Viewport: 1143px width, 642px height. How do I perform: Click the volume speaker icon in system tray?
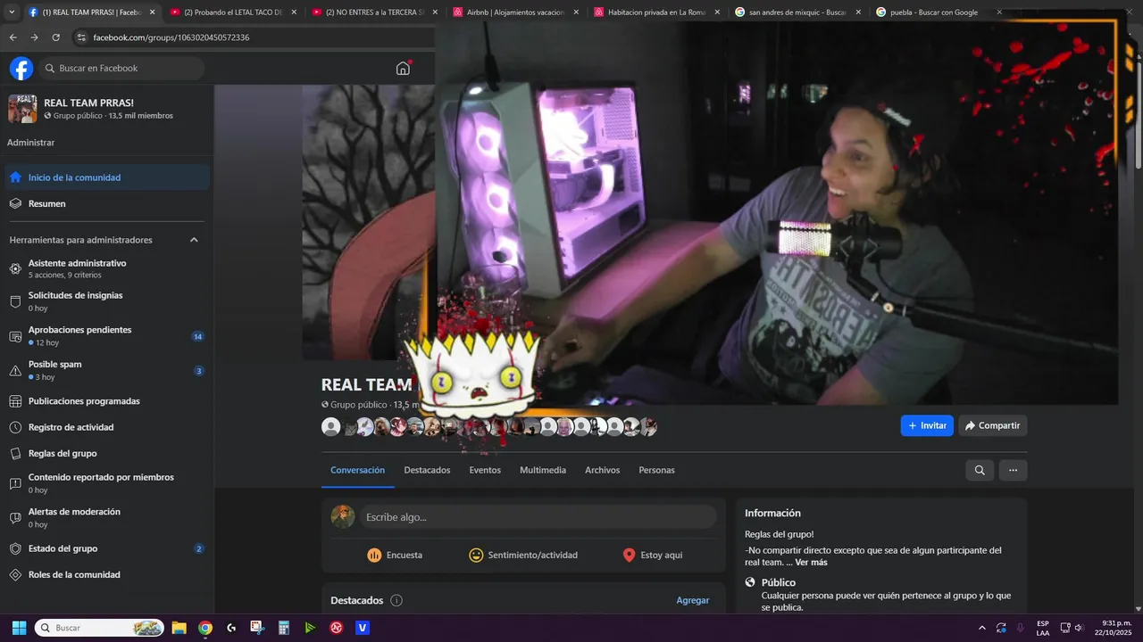tap(1079, 628)
